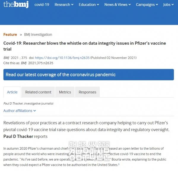Click the footnote 1 reference superscript

[x=119, y=164]
